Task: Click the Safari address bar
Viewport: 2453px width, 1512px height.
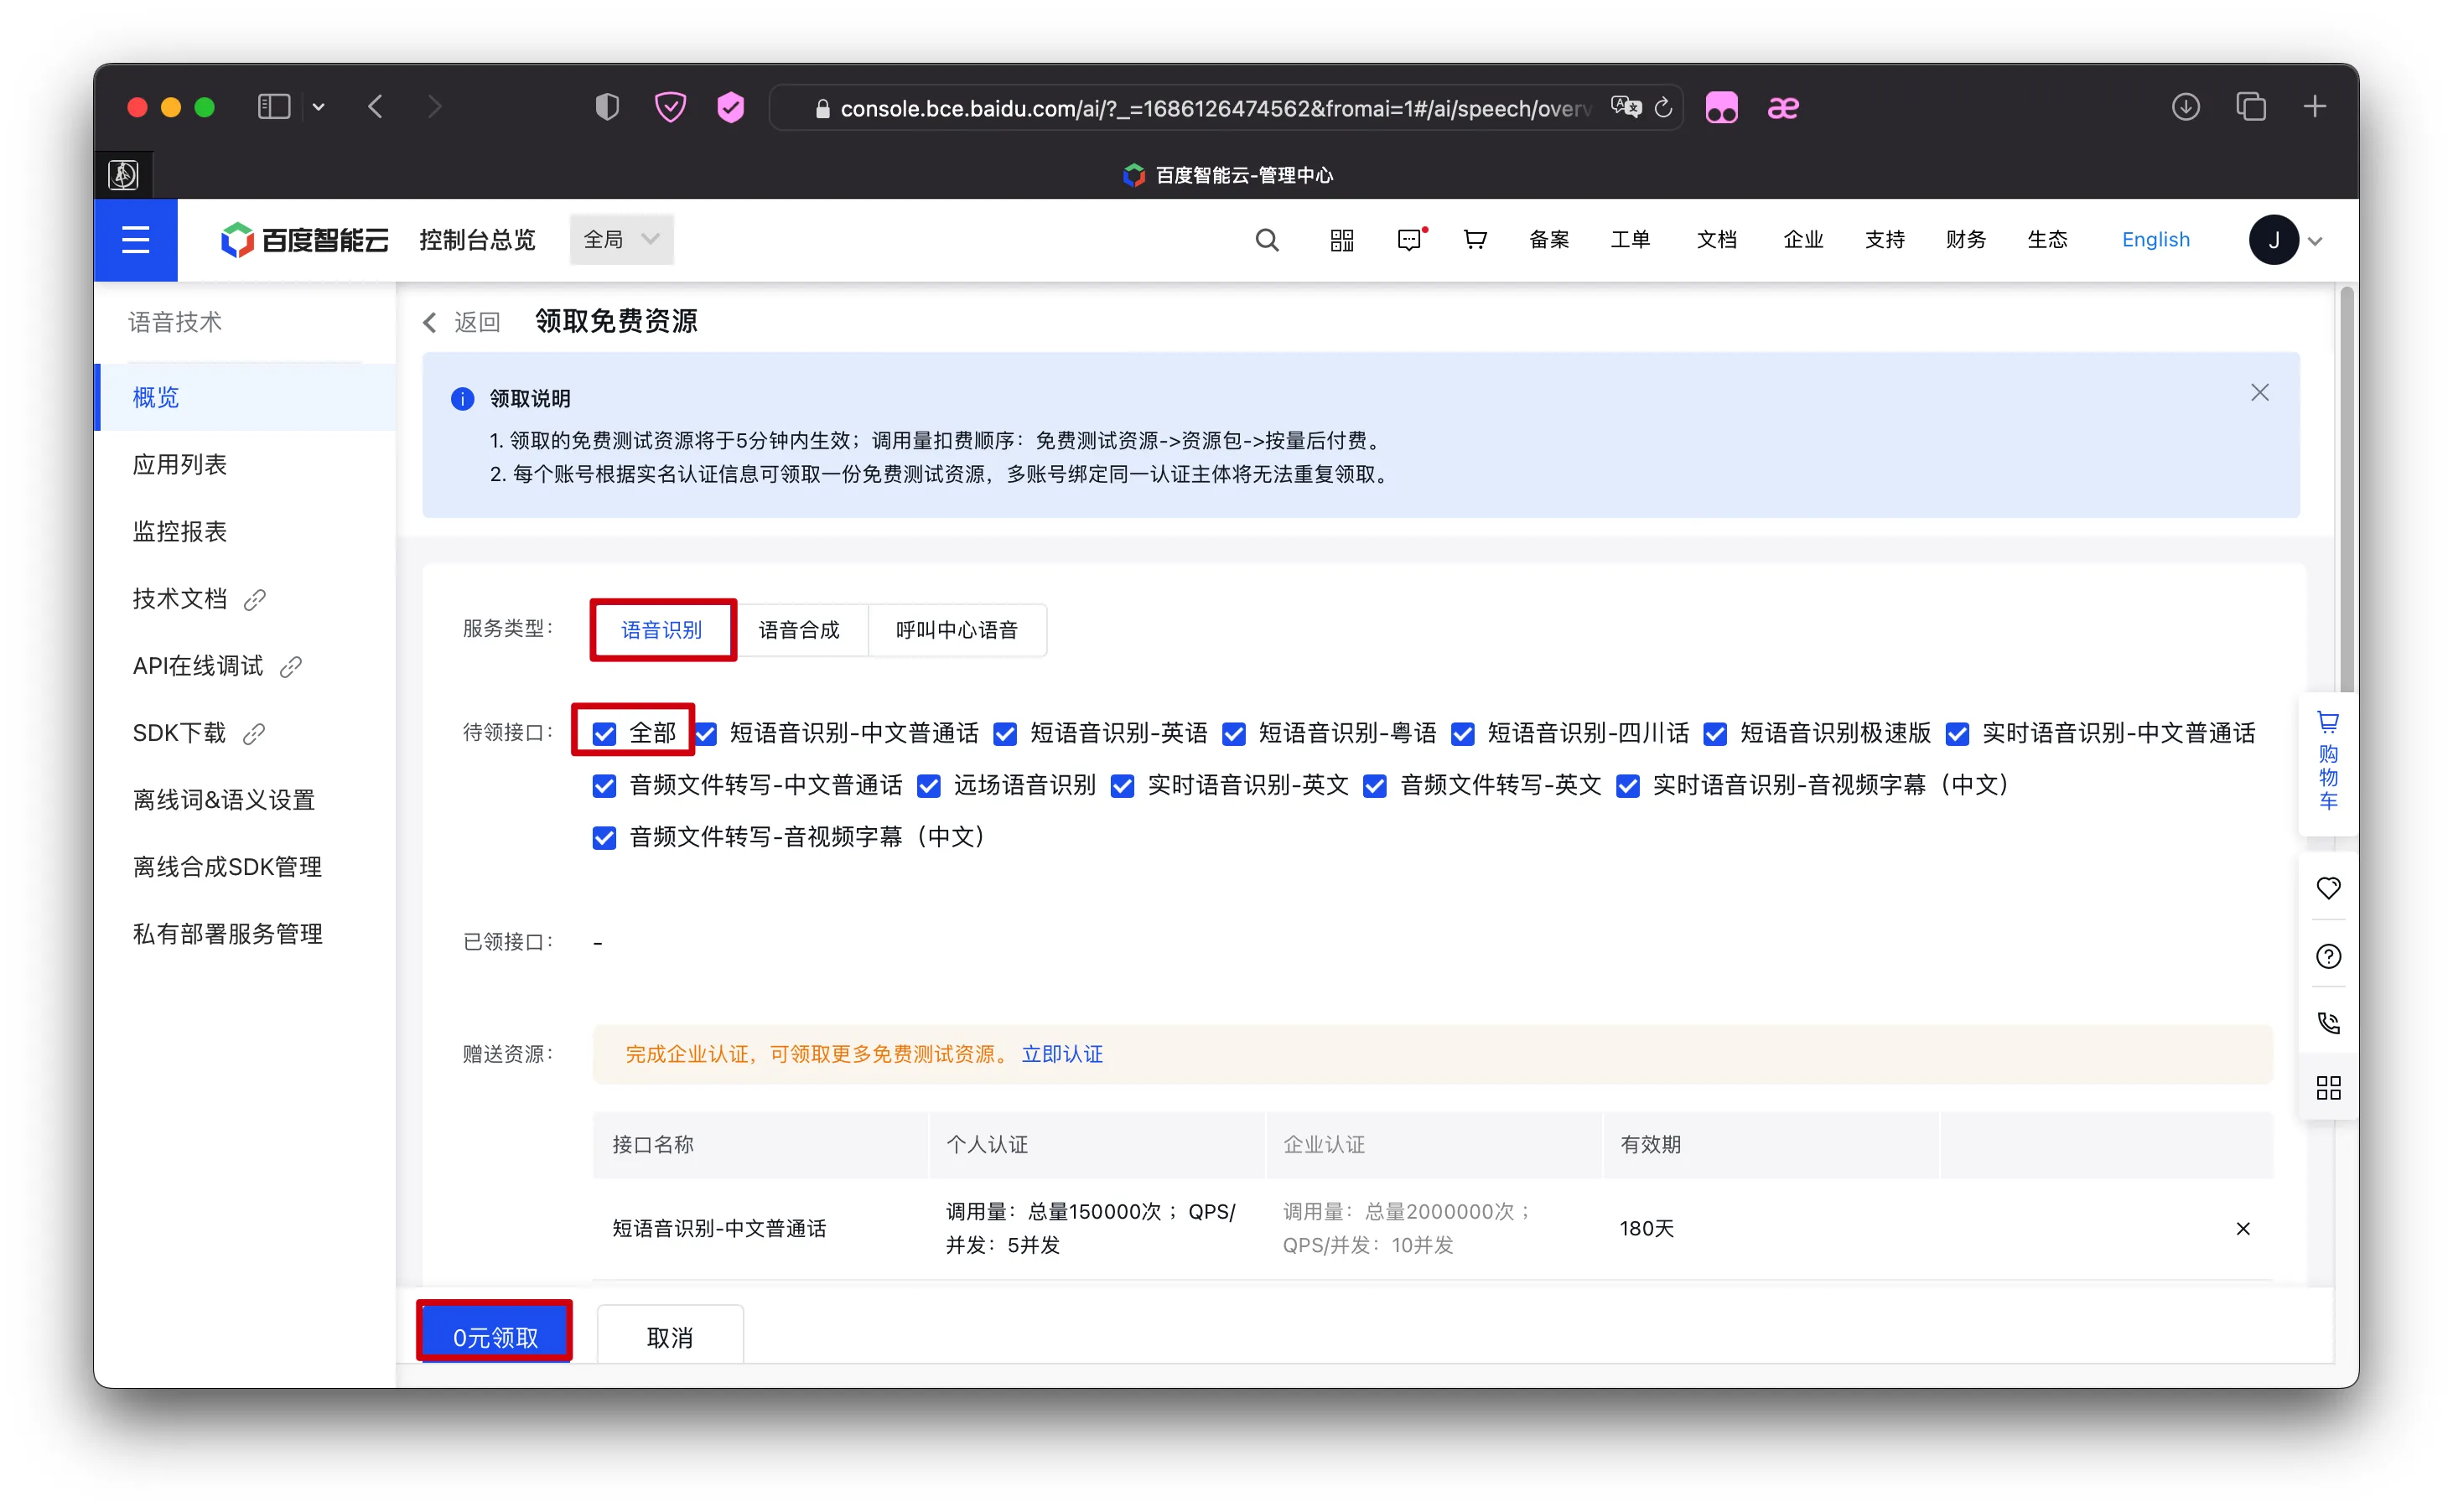Action: (x=1225, y=108)
